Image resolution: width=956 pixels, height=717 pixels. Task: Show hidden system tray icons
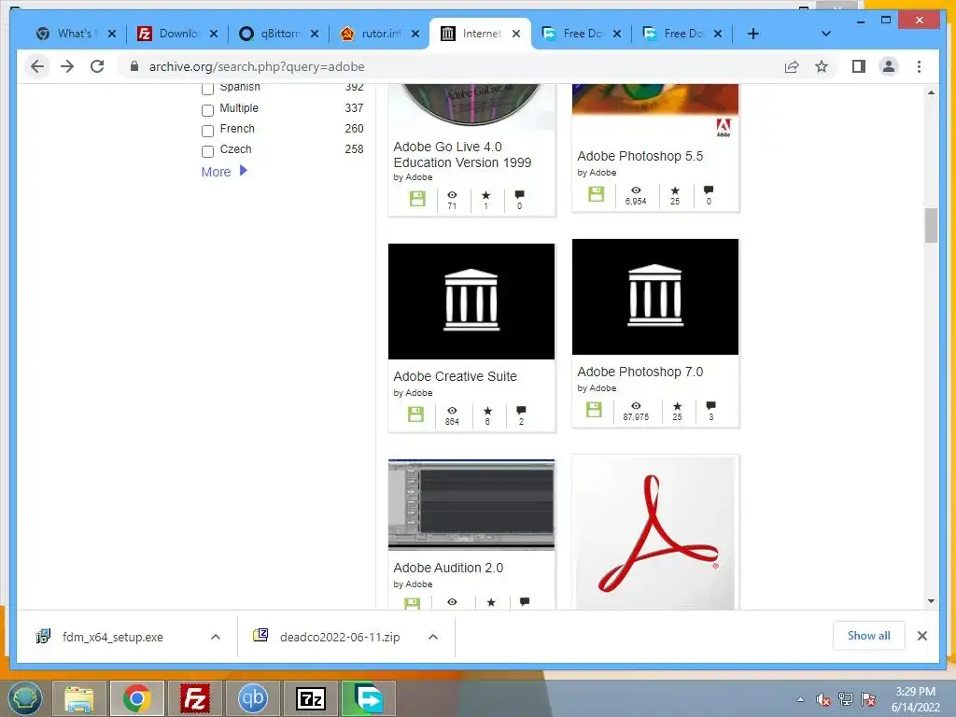(800, 699)
